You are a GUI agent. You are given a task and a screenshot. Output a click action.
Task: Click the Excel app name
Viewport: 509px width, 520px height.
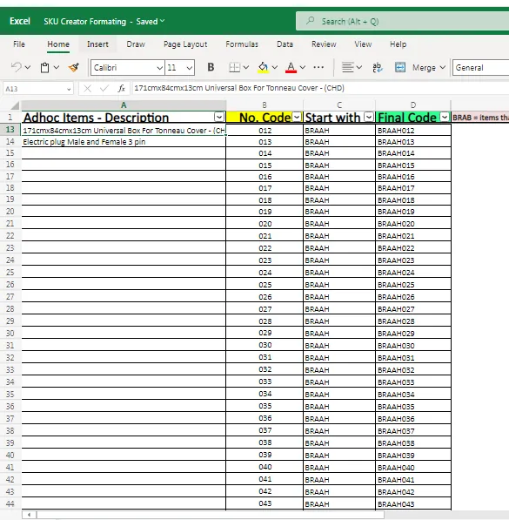click(x=20, y=21)
